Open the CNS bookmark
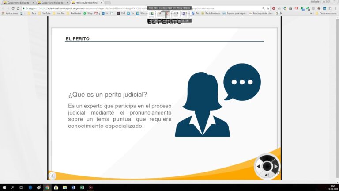This screenshot has height=191, width=339. pos(121,13)
